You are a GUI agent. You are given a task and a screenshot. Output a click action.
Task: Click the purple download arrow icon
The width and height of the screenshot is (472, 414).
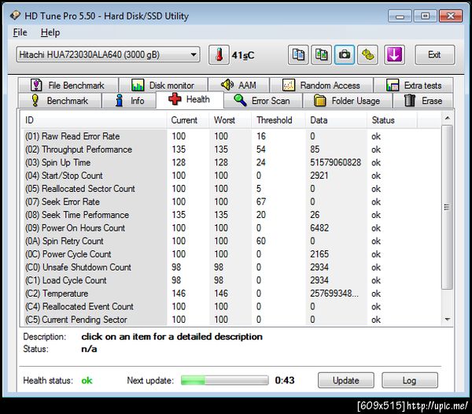coord(394,55)
